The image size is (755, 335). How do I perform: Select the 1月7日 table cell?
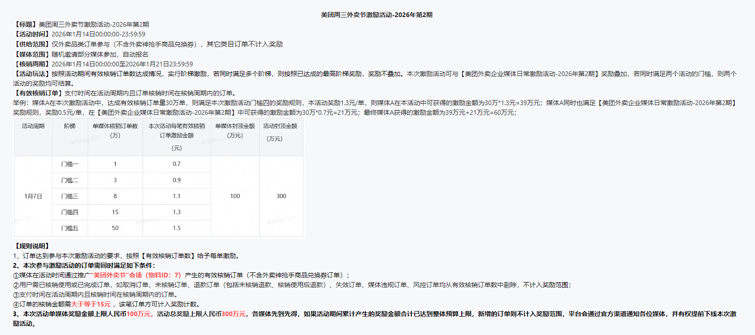(x=33, y=196)
